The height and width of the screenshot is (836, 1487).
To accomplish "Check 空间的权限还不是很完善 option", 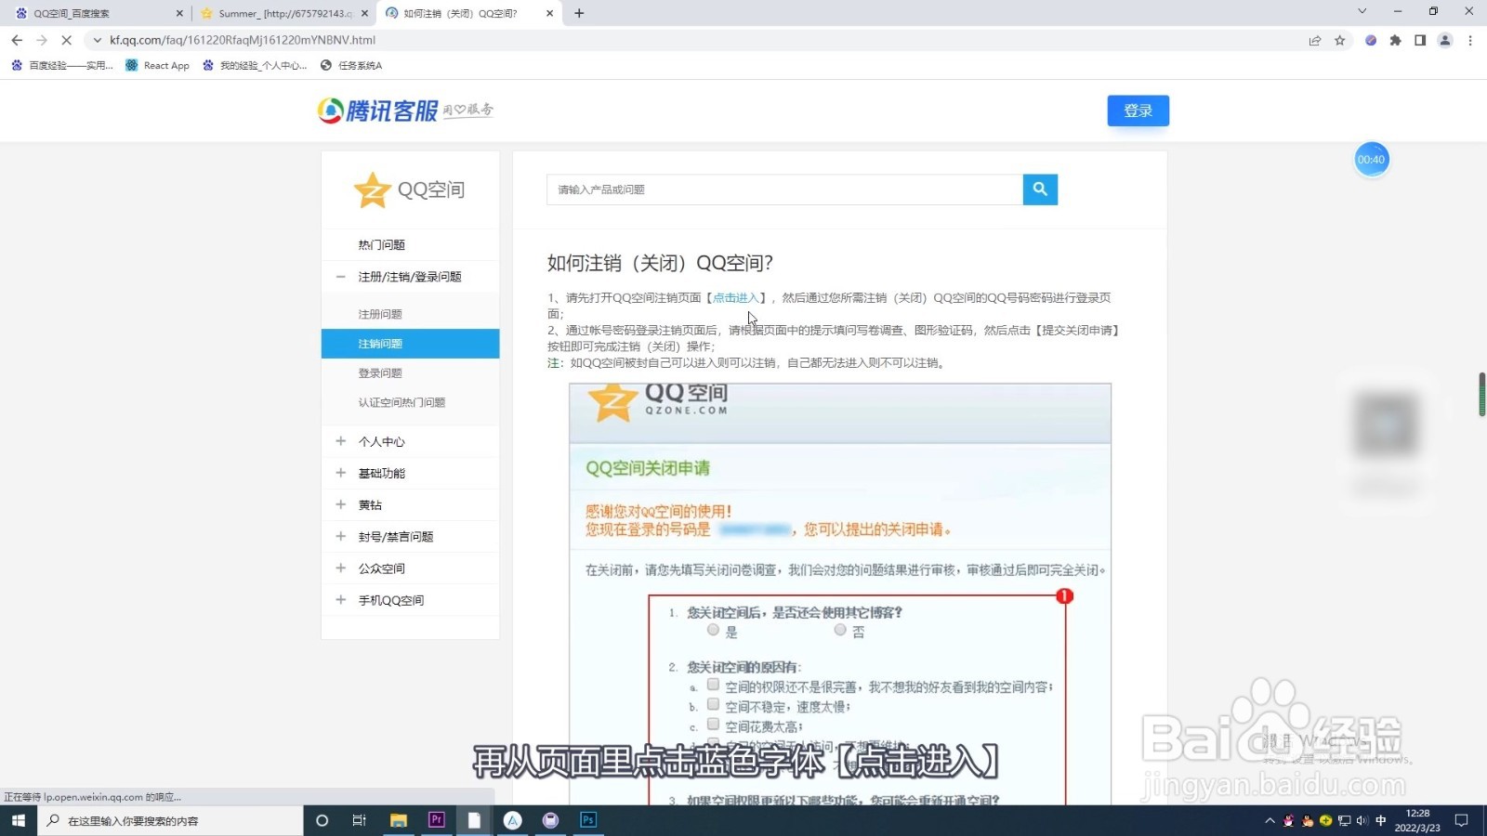I will [x=713, y=685].
